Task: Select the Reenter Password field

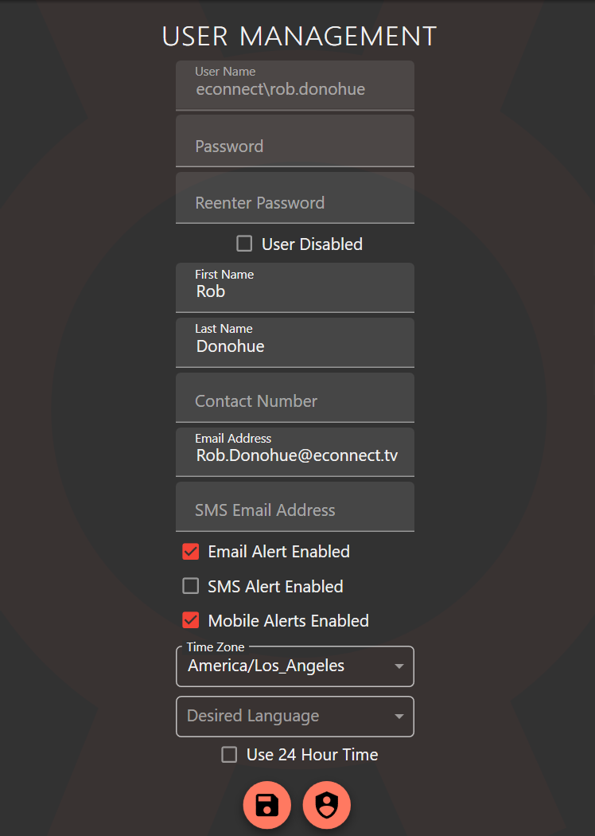Action: [294, 202]
